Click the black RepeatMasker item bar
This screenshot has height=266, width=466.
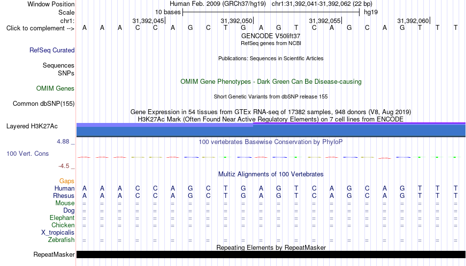[271, 254]
